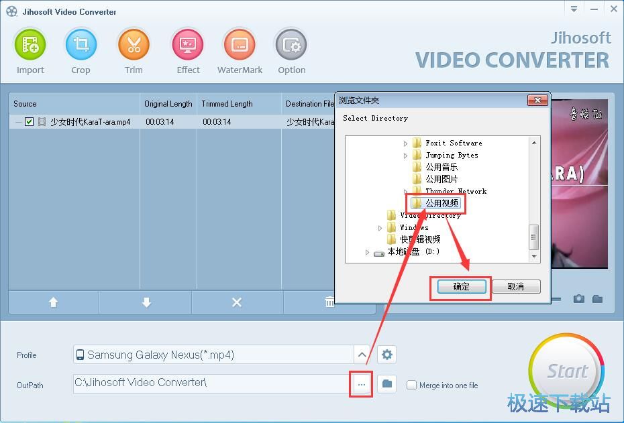Click the Original Length column header
Viewport: 624px width, 423px height.
(168, 104)
